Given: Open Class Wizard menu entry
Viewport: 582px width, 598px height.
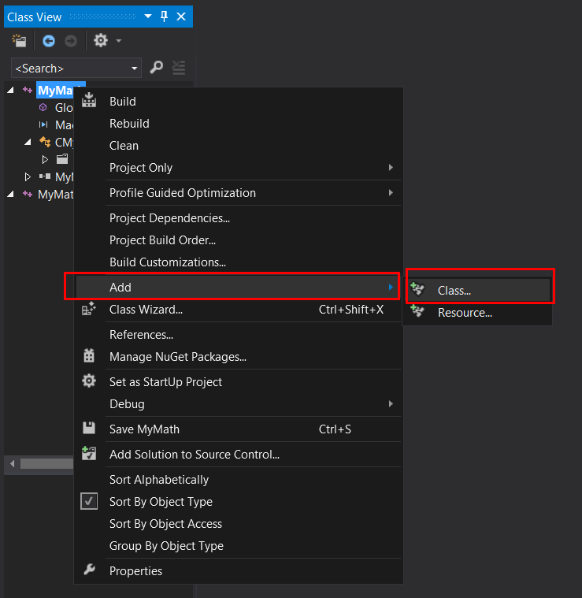Looking at the screenshot, I should pos(238,310).
